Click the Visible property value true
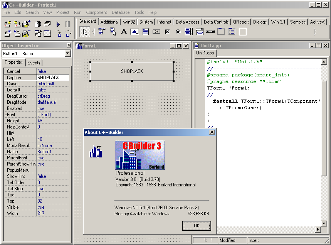 pos(53,207)
